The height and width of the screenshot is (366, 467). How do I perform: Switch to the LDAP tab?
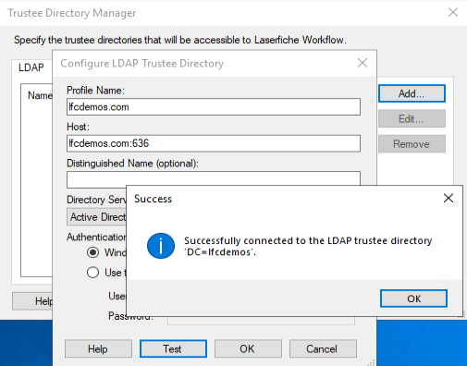(31, 67)
